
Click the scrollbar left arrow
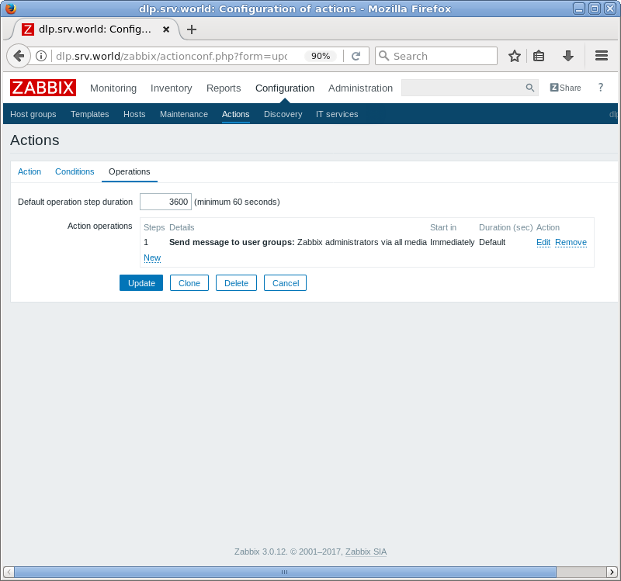pyautogui.click(x=9, y=572)
